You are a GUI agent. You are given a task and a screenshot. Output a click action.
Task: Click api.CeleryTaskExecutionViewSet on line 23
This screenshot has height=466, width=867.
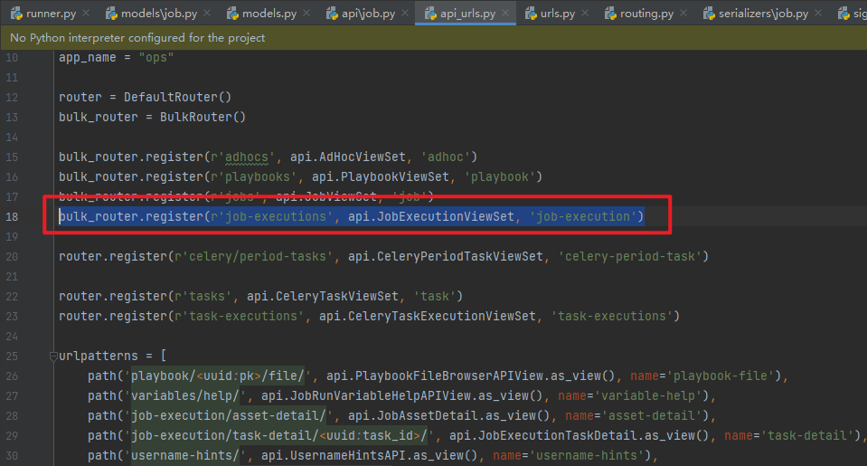tap(432, 317)
